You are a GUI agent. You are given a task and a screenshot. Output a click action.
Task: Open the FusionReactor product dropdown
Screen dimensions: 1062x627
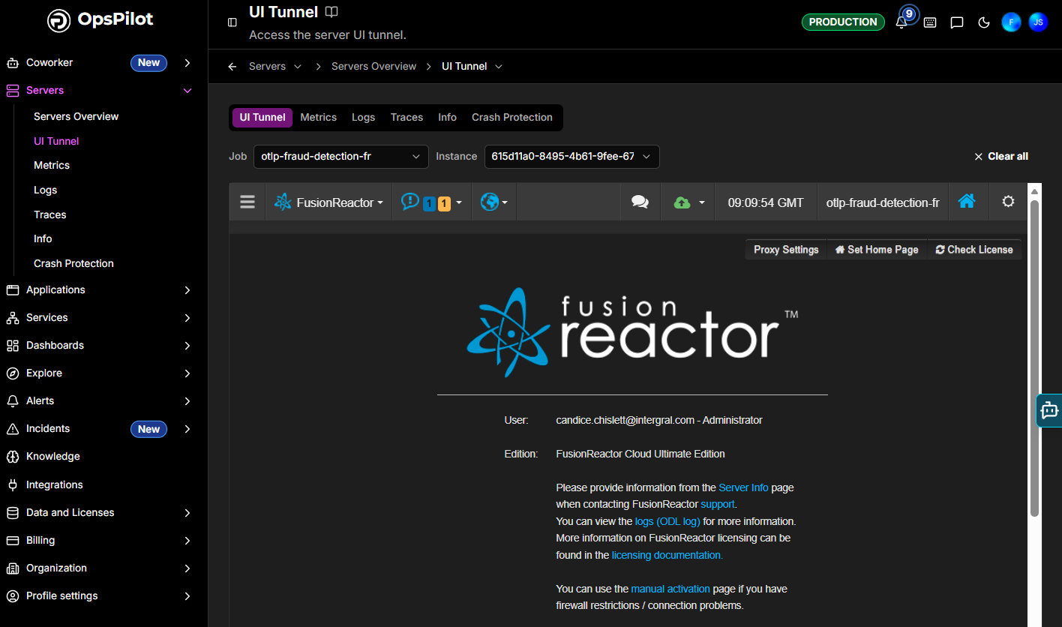point(328,202)
